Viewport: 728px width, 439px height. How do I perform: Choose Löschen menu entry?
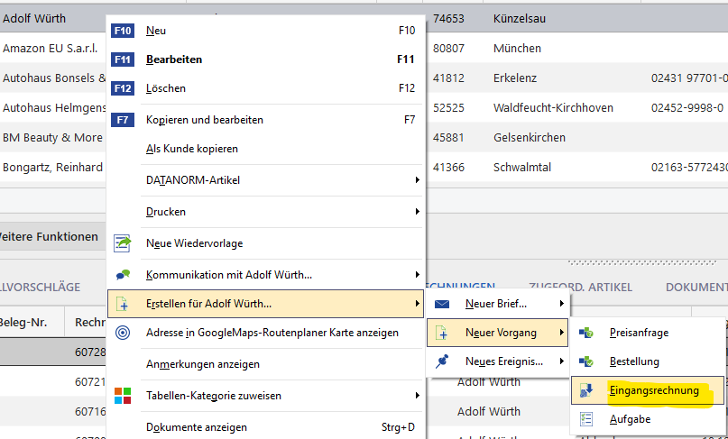(265, 88)
